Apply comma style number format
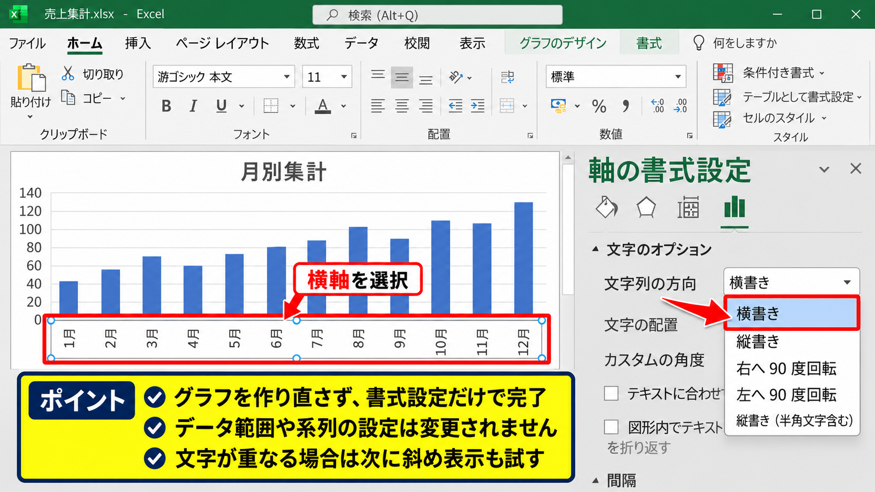Viewport: 875px width, 492px height. coord(626,106)
